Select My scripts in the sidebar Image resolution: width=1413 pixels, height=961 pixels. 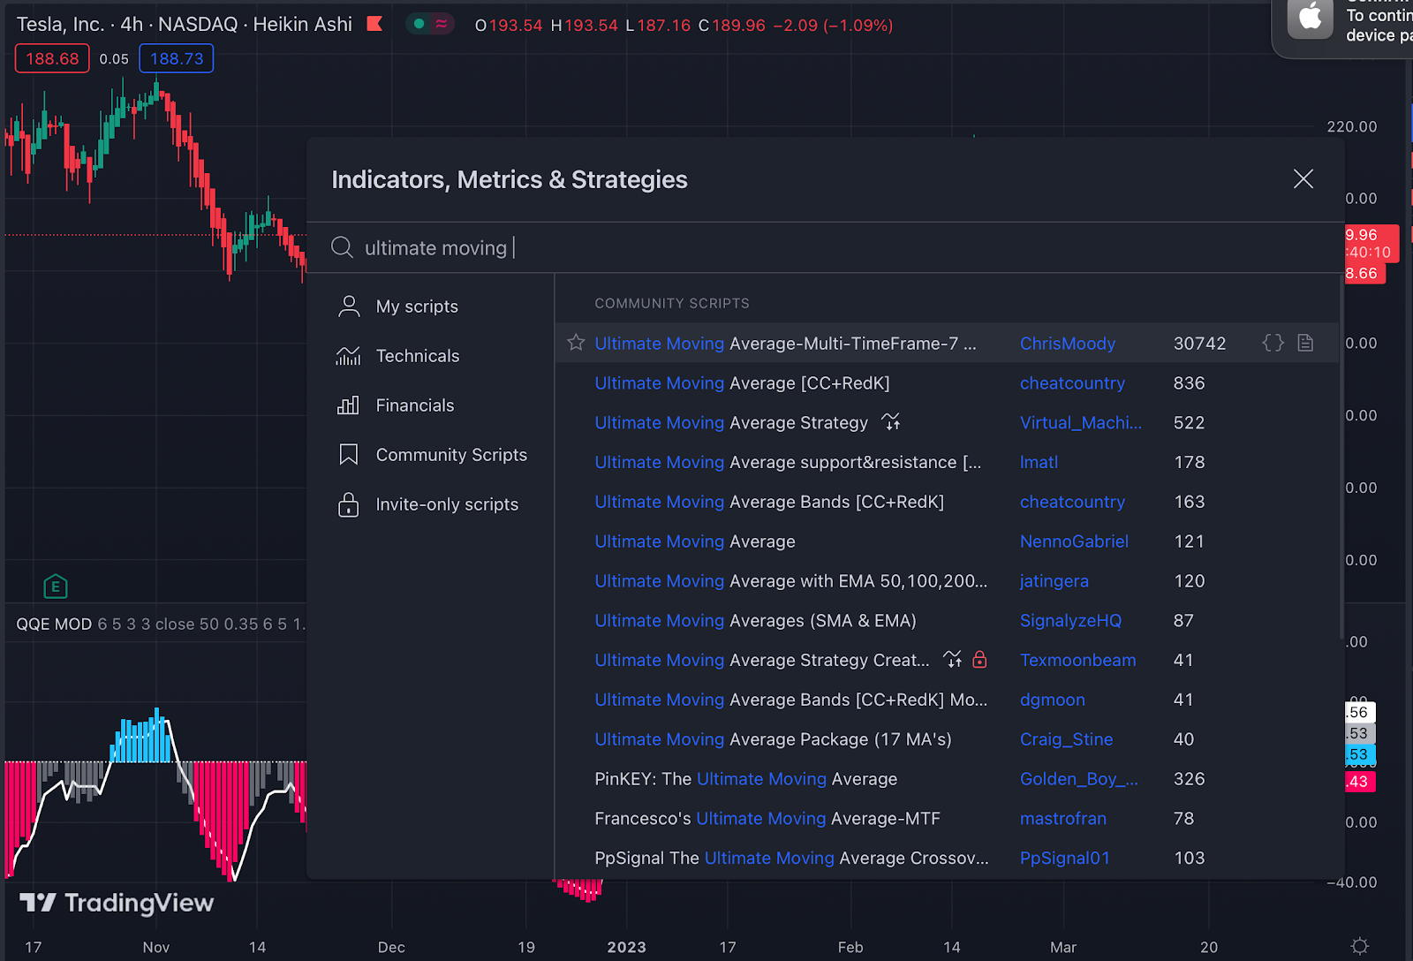click(417, 306)
